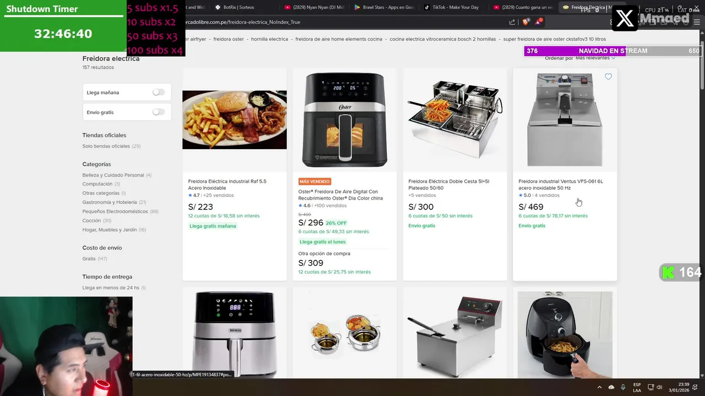Image resolution: width=705 pixels, height=396 pixels.
Task: Click the microphone icon in taskbar
Action: (x=623, y=387)
